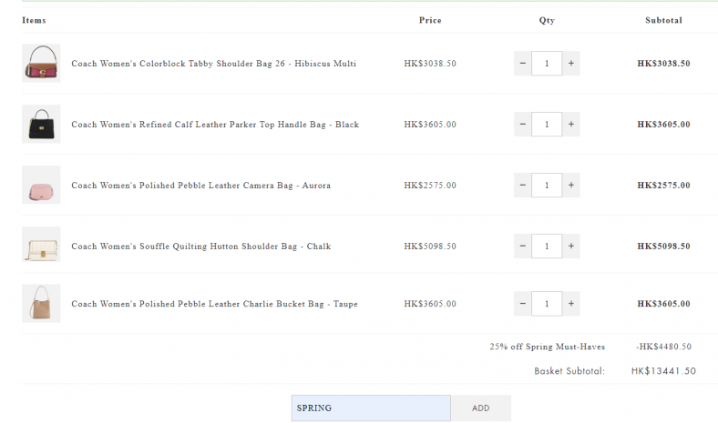Focus the promo code field containing SPRING
The image size is (718, 423).
370,408
